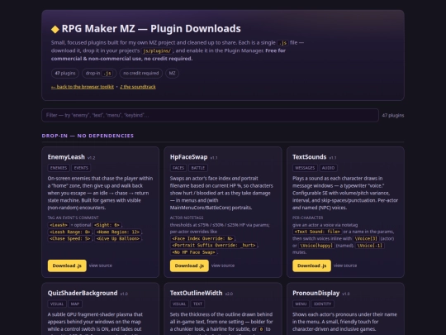Click the PronounDisplay plugin title

(x=316, y=293)
